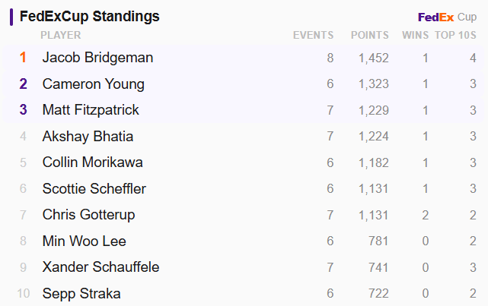This screenshot has height=306, width=488.
Task: Select Scottie Scheffler's row
Action: pos(244,189)
